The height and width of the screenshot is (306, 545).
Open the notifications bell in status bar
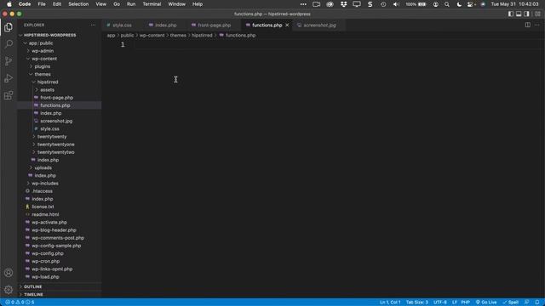(x=537, y=303)
